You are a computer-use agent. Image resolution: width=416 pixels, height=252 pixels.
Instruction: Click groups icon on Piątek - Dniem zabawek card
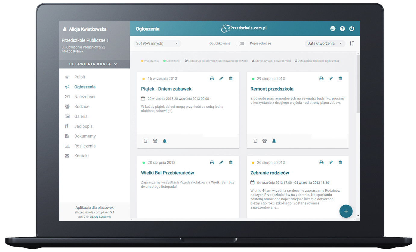click(x=155, y=141)
